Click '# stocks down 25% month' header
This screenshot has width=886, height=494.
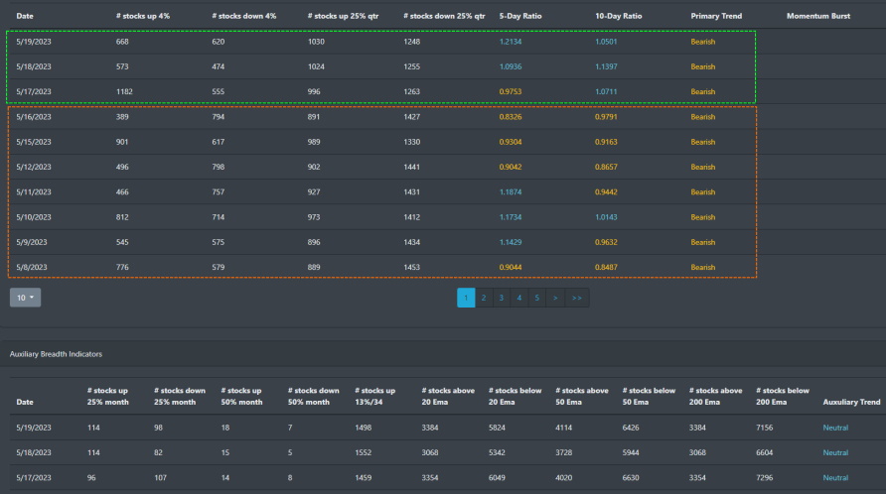[180, 397]
